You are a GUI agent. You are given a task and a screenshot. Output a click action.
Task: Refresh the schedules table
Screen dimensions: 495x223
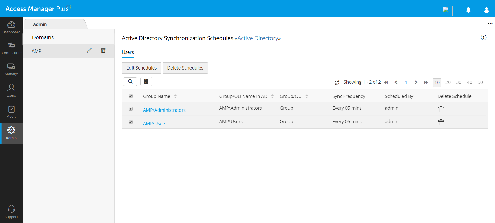pos(337,82)
